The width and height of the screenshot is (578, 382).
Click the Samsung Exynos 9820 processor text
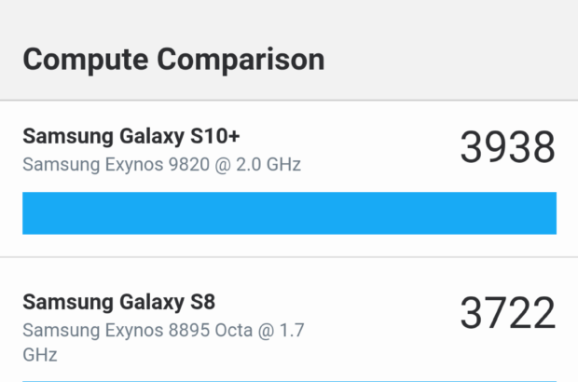pos(161,165)
